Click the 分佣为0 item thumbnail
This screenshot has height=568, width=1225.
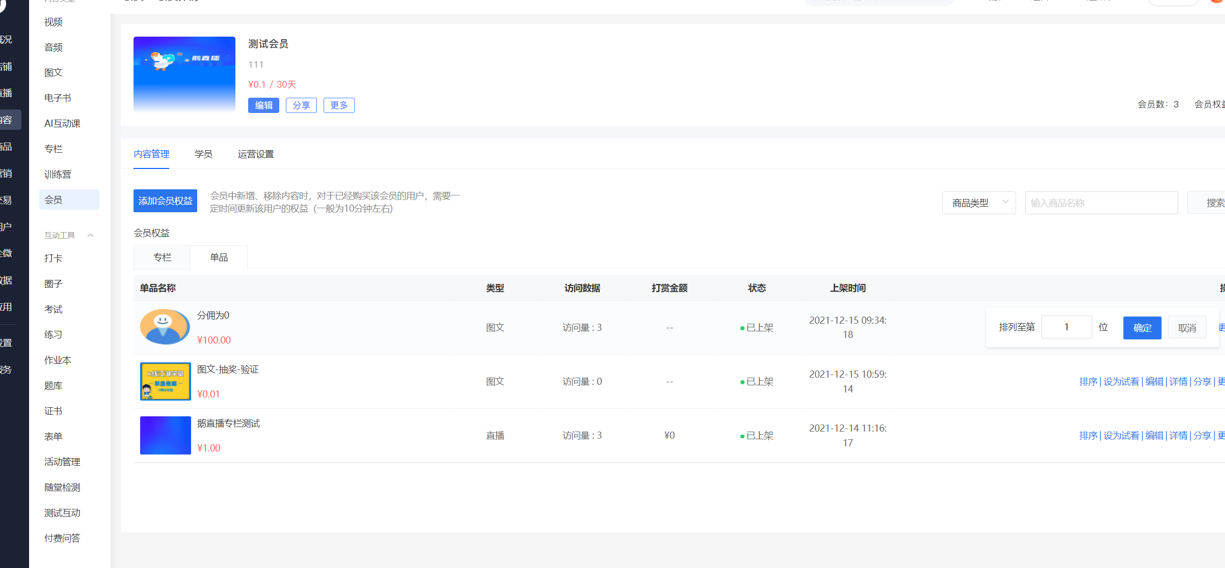165,327
